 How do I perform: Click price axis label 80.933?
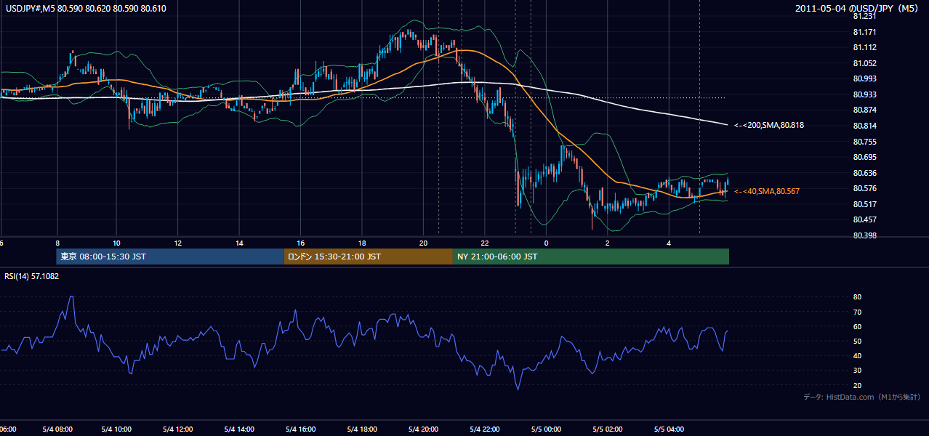pos(864,94)
